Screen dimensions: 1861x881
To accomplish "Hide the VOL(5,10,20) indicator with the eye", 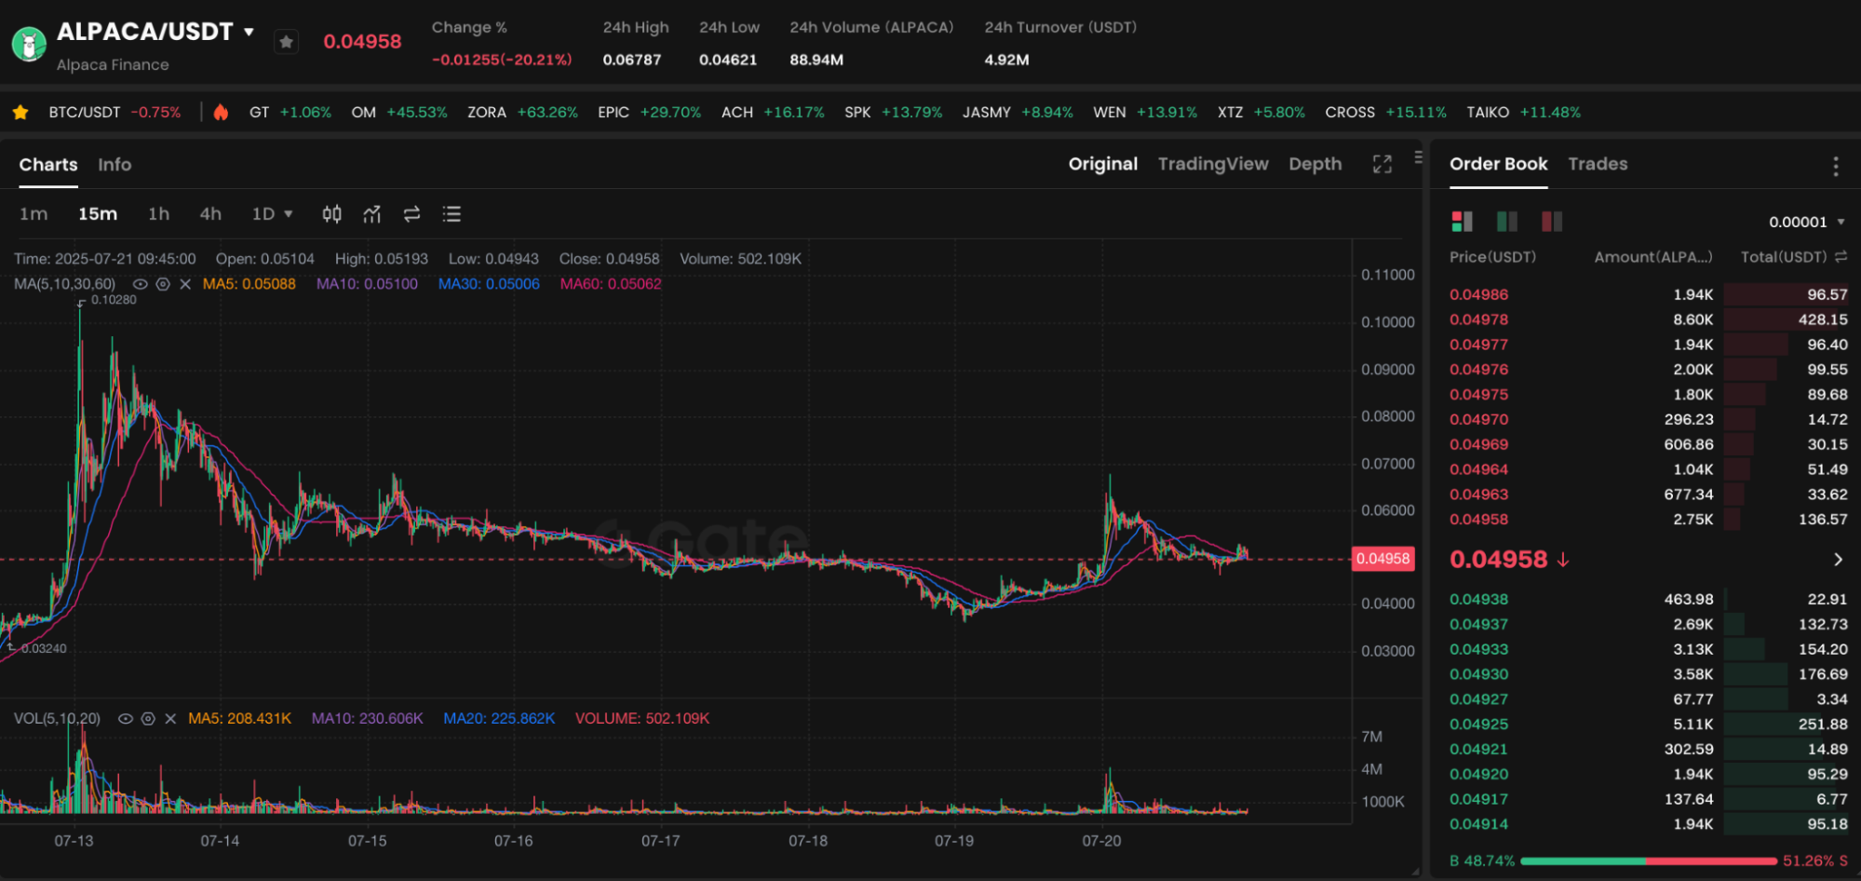I will (126, 719).
